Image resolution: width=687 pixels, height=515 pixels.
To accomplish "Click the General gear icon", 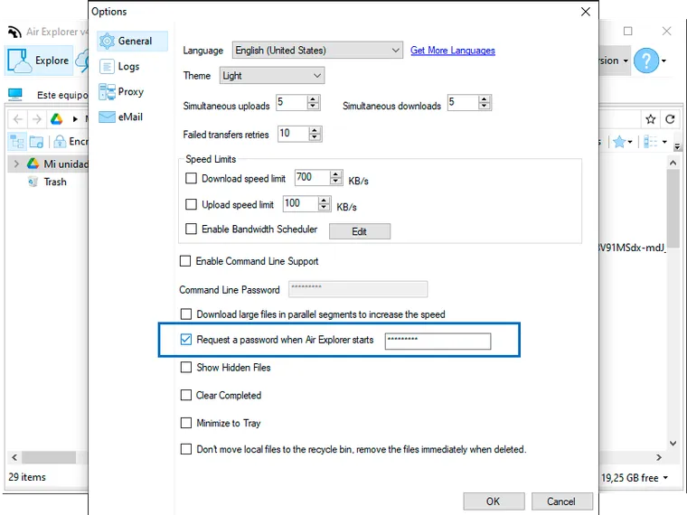I will [x=107, y=42].
